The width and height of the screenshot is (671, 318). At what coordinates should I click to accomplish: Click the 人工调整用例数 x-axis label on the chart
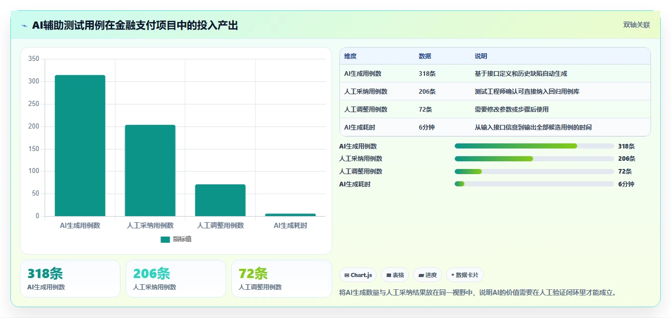220,225
